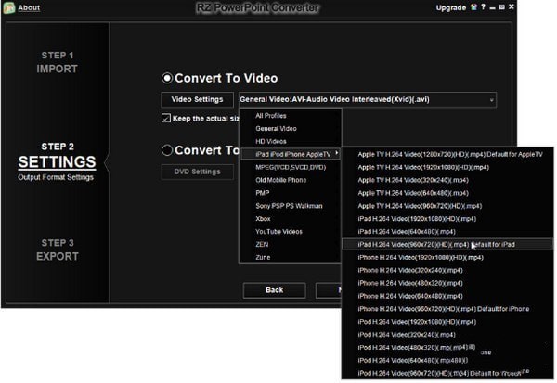Go to Step 1 Import
The image size is (557, 383).
tap(58, 62)
